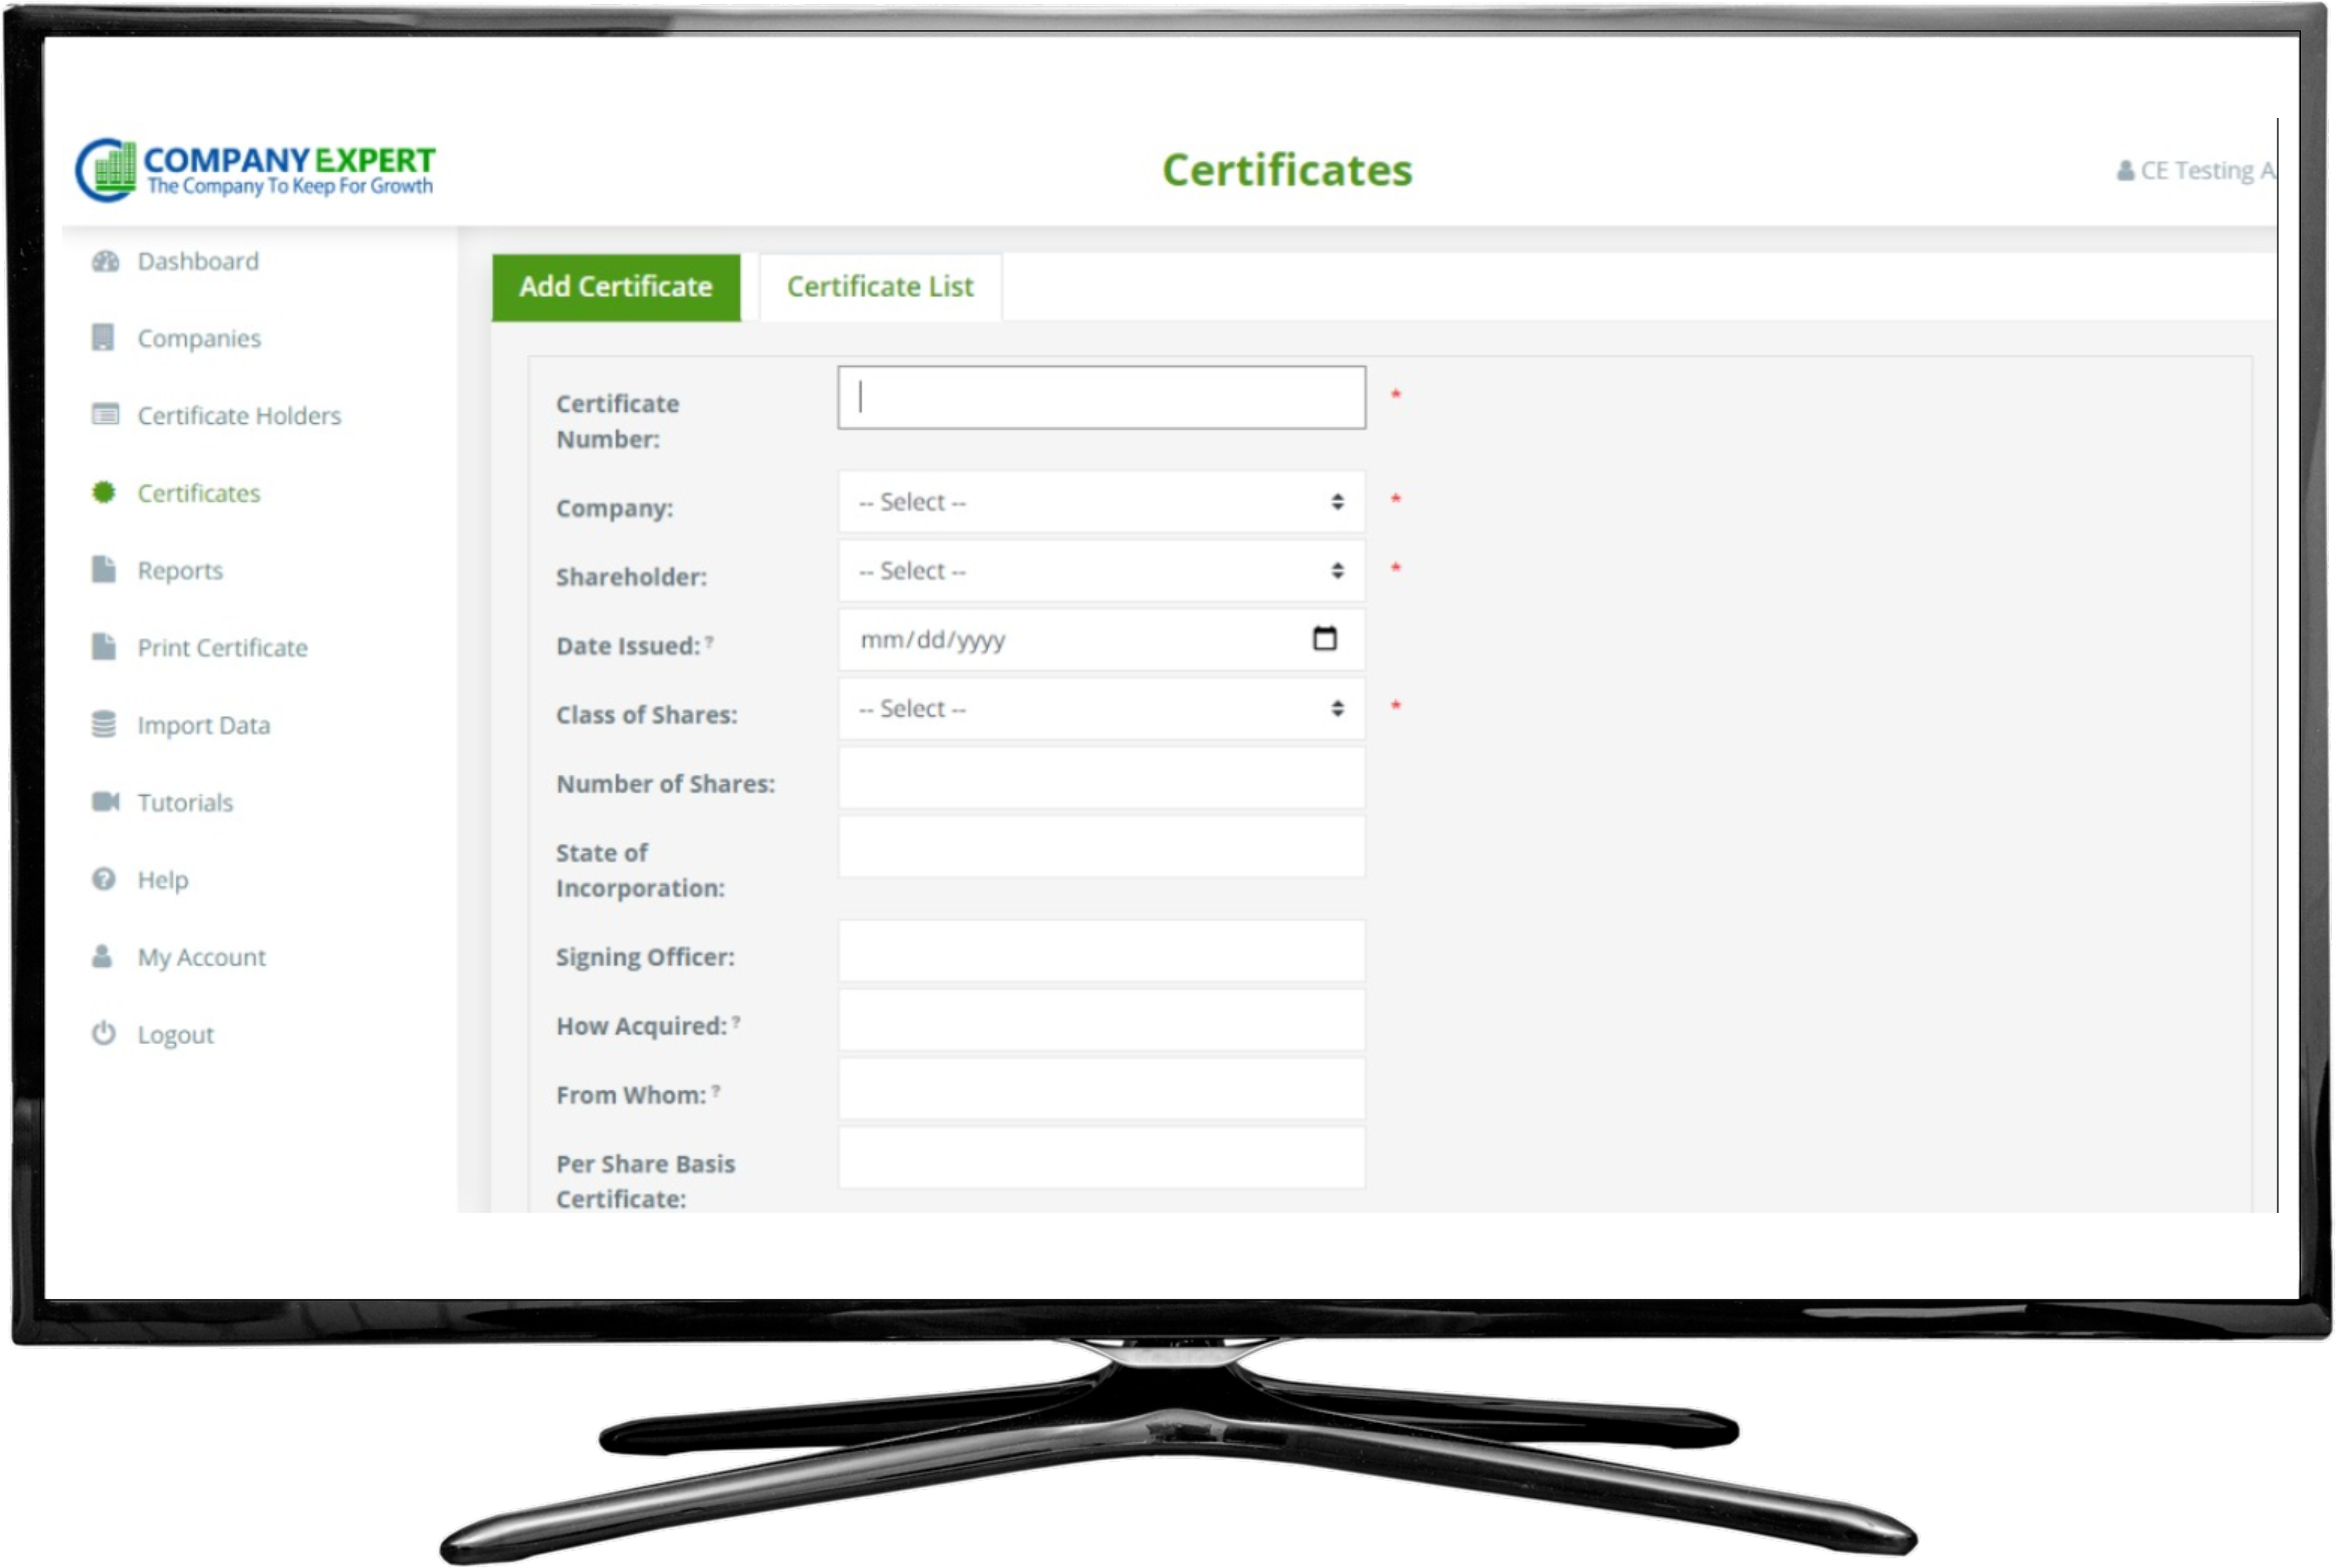Focus the Certificate Number field

click(1101, 398)
